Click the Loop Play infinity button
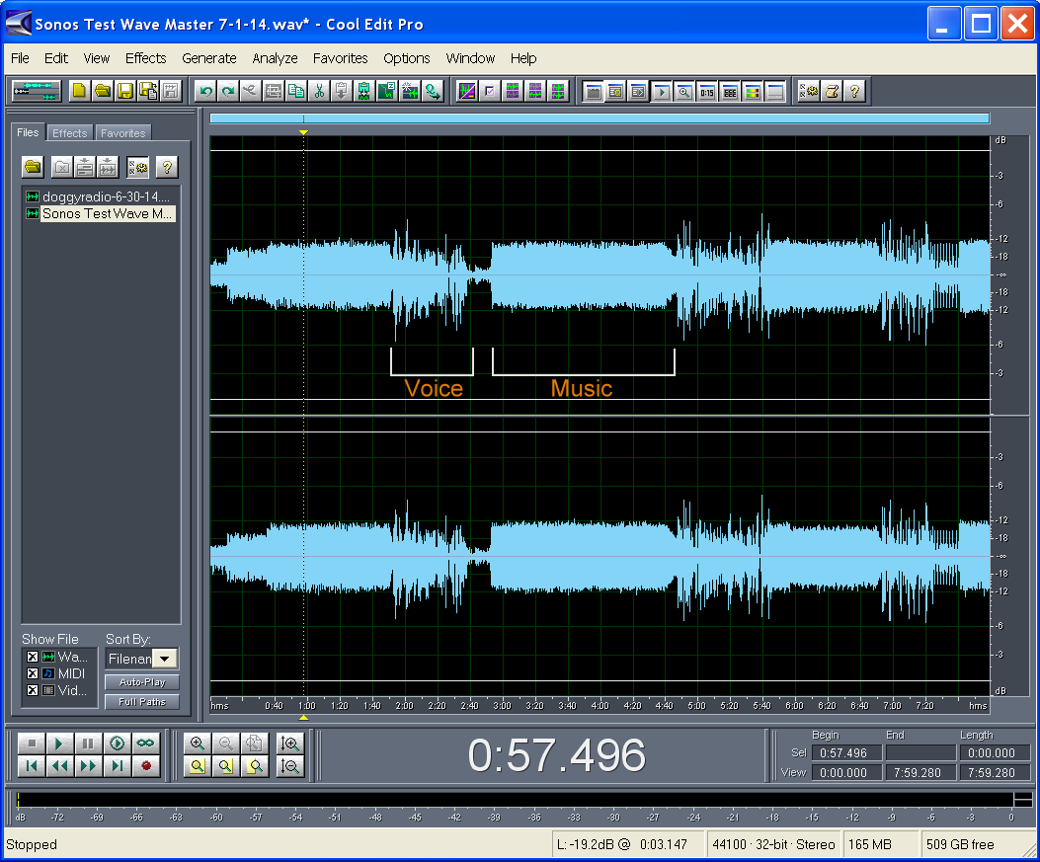Viewport: 1040px width, 862px height. [x=146, y=744]
